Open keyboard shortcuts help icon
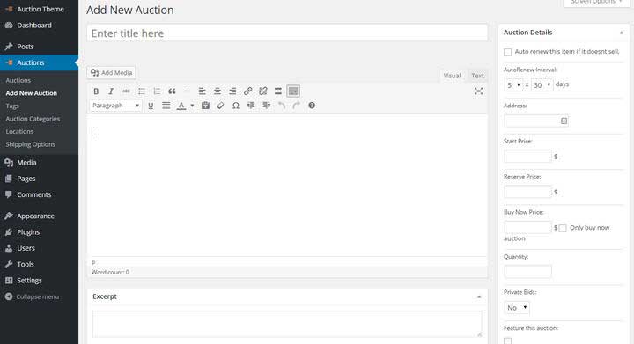Screen dimensions: 634x344 pos(312,106)
